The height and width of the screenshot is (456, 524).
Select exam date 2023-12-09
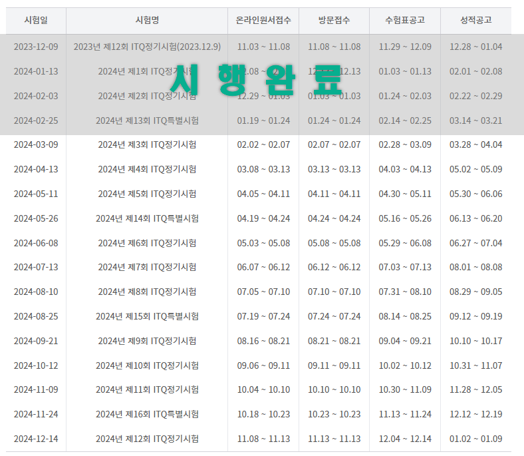[x=36, y=47]
